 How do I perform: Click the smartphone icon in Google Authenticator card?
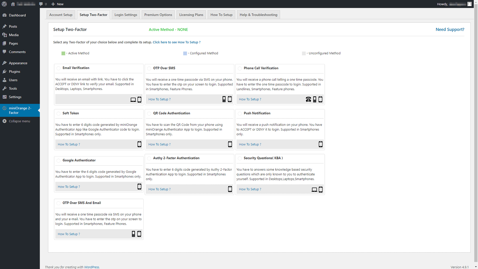coord(139,186)
